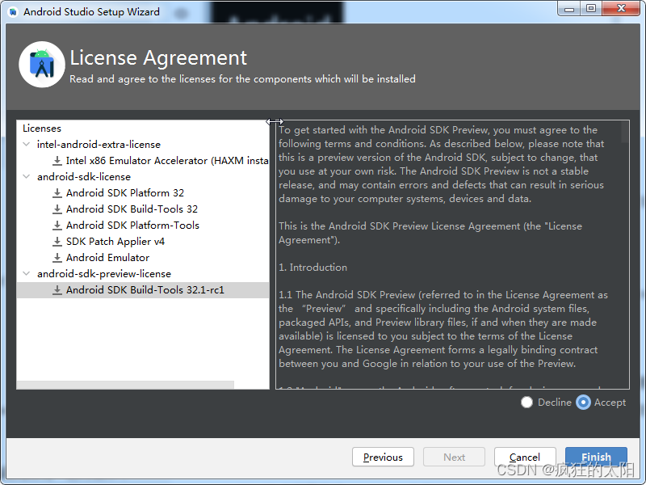Maximize the Setup Wizard window
Image resolution: width=646 pixels, height=485 pixels.
591,9
